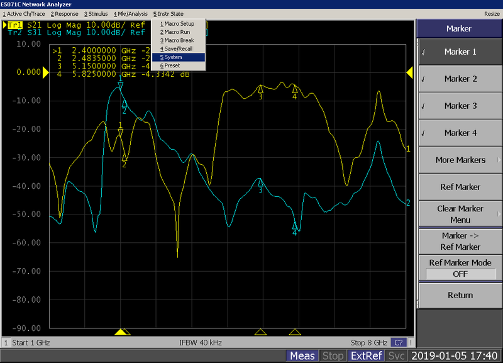Click the Stop indicator in the status bar
503x363 pixels.
point(333,355)
